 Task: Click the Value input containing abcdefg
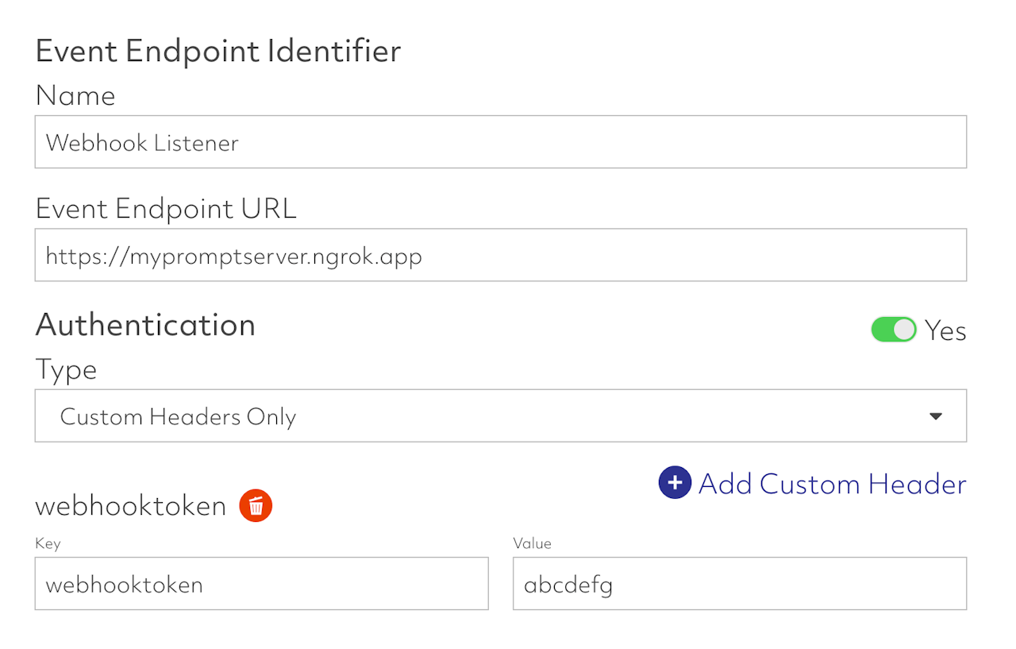[739, 584]
